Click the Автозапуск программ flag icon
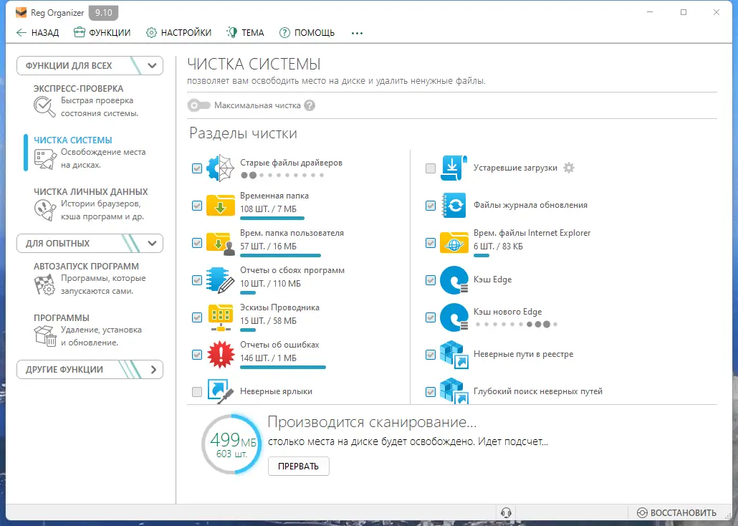 pos(44,285)
